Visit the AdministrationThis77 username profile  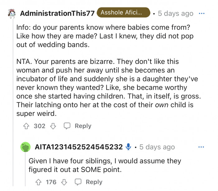[57, 13]
